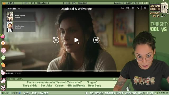Click the green striped egg desktop icon
Screen dimensions: 169x95
3,58
